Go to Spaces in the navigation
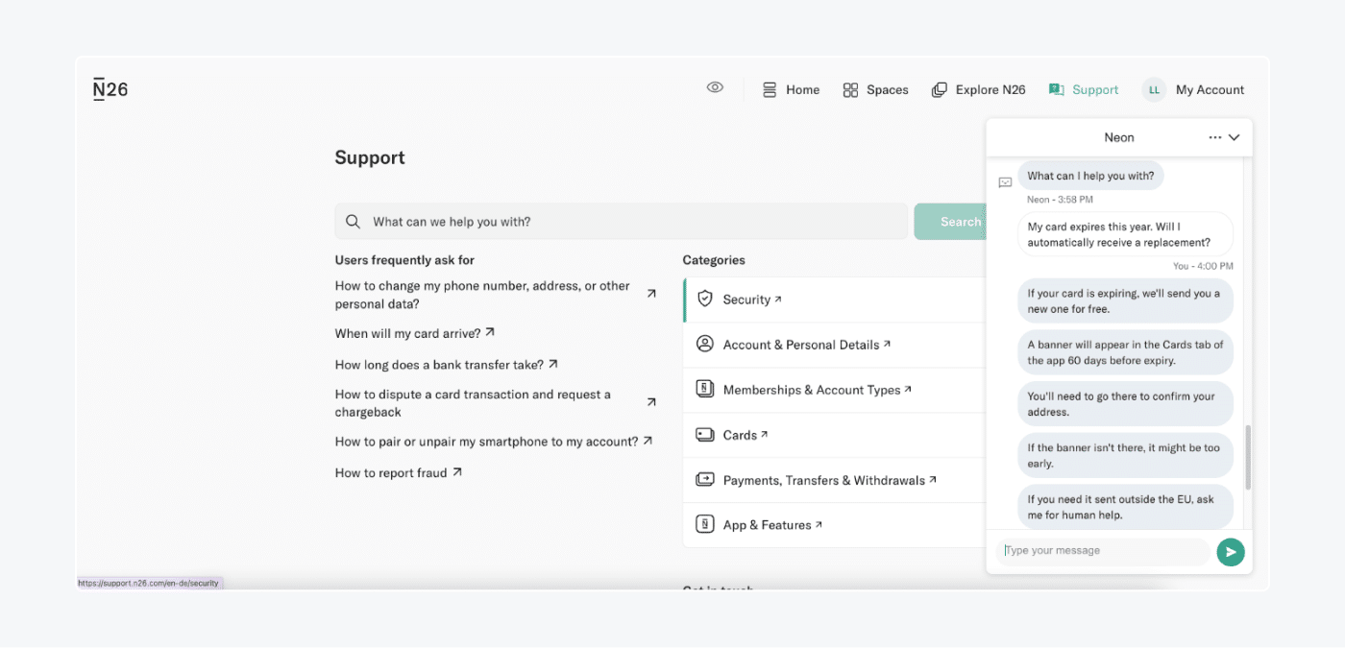Image resolution: width=1345 pixels, height=648 pixels. tap(875, 89)
